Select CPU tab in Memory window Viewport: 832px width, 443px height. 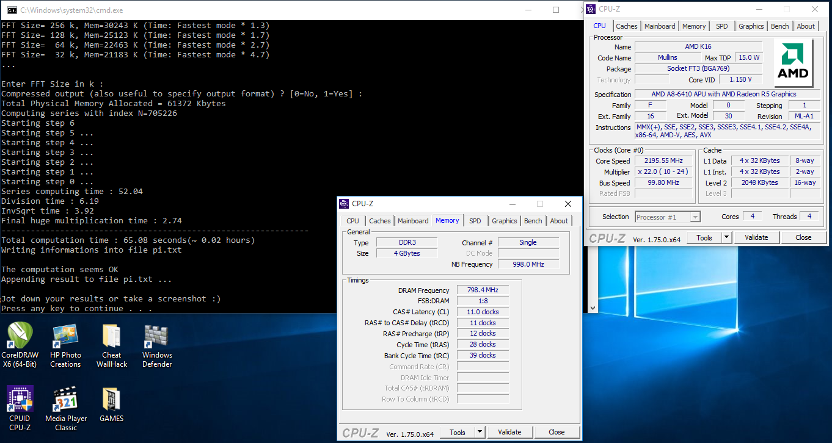click(x=352, y=221)
